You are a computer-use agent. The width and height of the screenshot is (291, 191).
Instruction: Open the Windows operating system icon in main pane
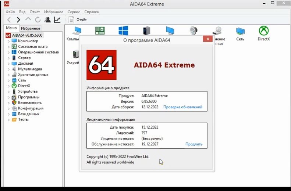[123, 30]
